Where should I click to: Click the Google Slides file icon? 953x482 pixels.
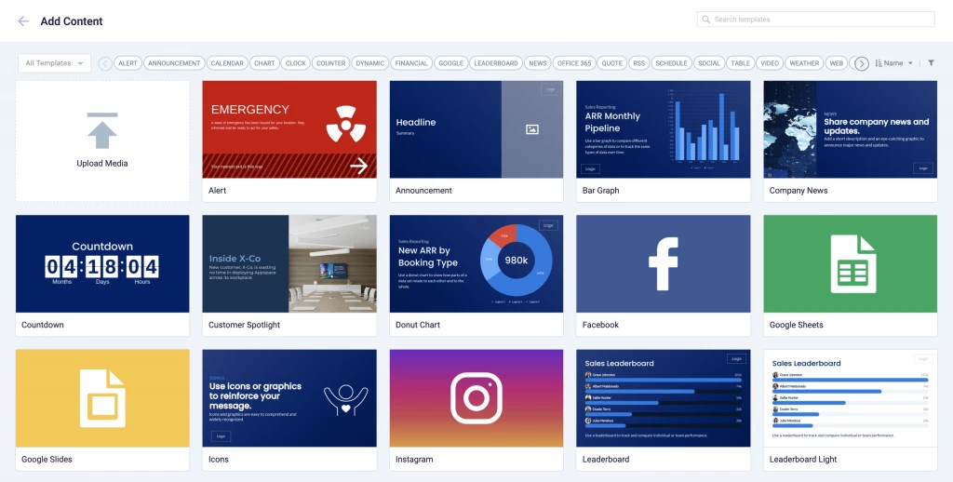pos(102,398)
